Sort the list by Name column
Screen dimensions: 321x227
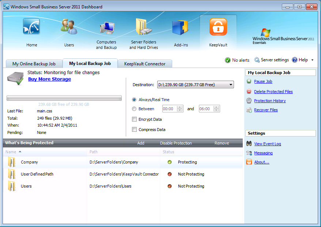(x=45, y=152)
